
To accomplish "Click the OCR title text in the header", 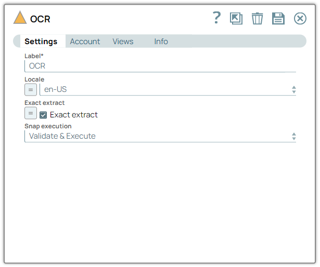I will coord(40,19).
